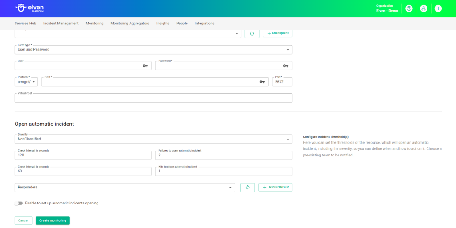Go to the Integrations menu

[204, 23]
